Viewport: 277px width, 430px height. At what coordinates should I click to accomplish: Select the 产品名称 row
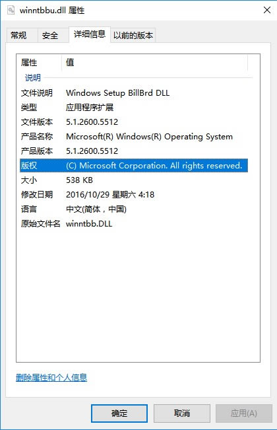[134, 137]
